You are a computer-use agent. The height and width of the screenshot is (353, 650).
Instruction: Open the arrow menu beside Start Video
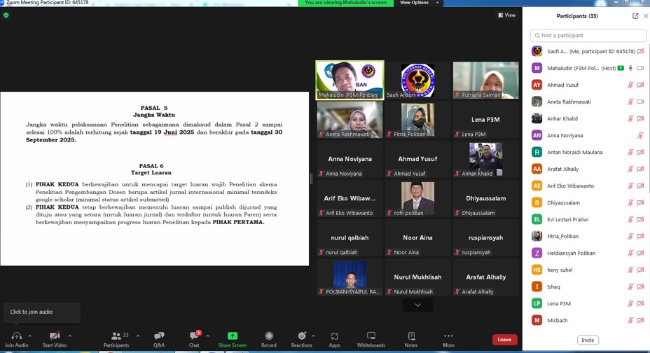pos(69,336)
